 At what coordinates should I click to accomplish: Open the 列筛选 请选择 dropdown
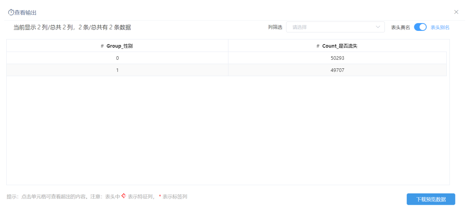(x=335, y=27)
